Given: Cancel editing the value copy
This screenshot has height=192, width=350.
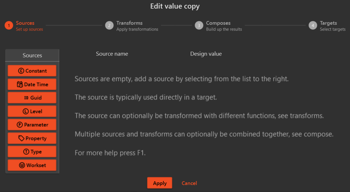Looking at the screenshot, I should tap(189, 183).
